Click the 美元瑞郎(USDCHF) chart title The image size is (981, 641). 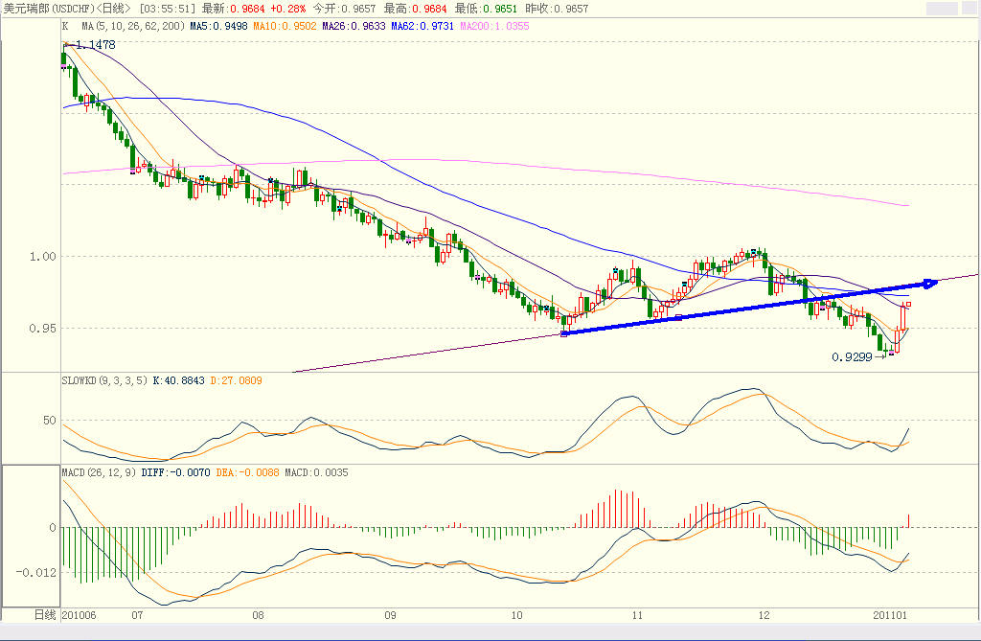point(49,9)
